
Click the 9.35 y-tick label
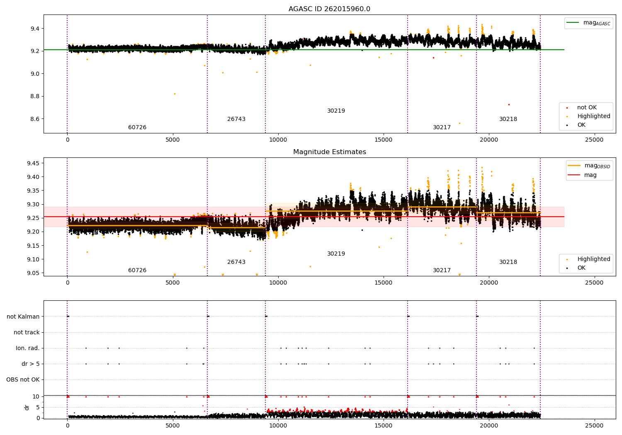(x=34, y=191)
